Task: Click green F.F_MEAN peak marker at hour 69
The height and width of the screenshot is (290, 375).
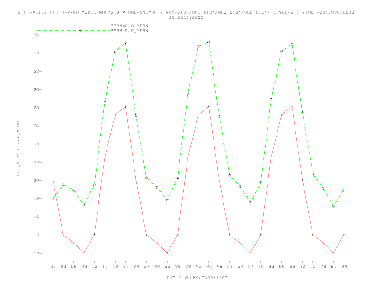Action: 292,44
